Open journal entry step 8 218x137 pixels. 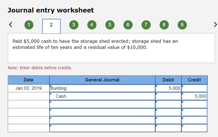coord(164,25)
